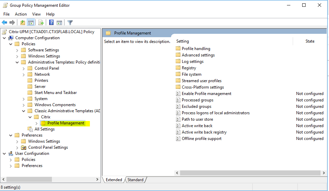The height and width of the screenshot is (191, 329).
Task: Open the File menu
Action: coord(6,14)
